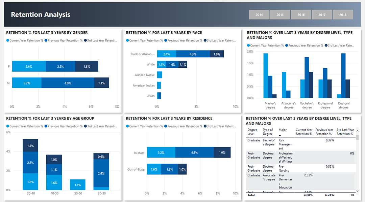Viewport: 365px width, 202px height.
Task: Select the In-state 4.3% bar segment
Action: pos(194,153)
